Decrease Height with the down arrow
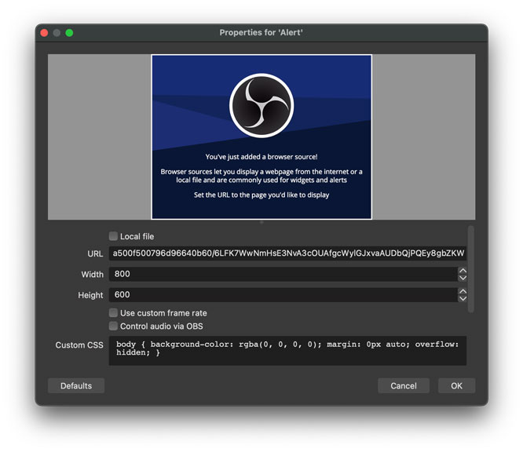 tap(463, 299)
